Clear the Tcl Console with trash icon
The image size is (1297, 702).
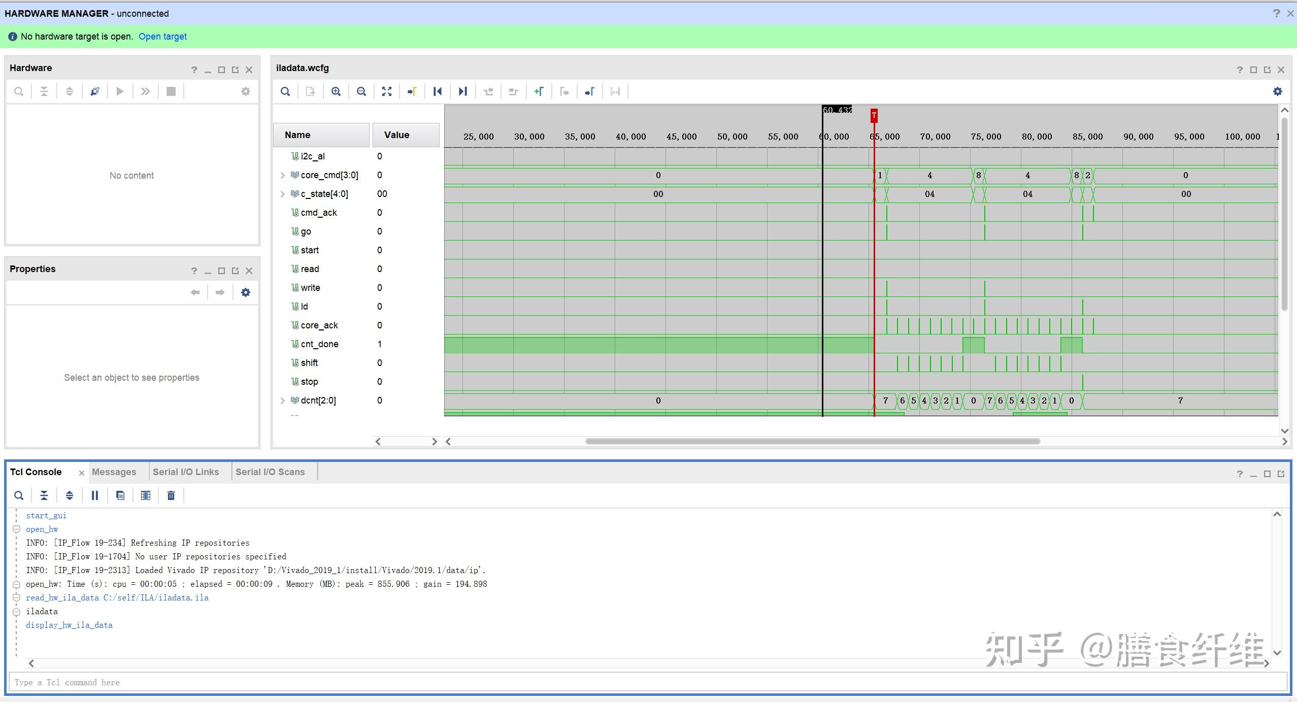[x=171, y=495]
